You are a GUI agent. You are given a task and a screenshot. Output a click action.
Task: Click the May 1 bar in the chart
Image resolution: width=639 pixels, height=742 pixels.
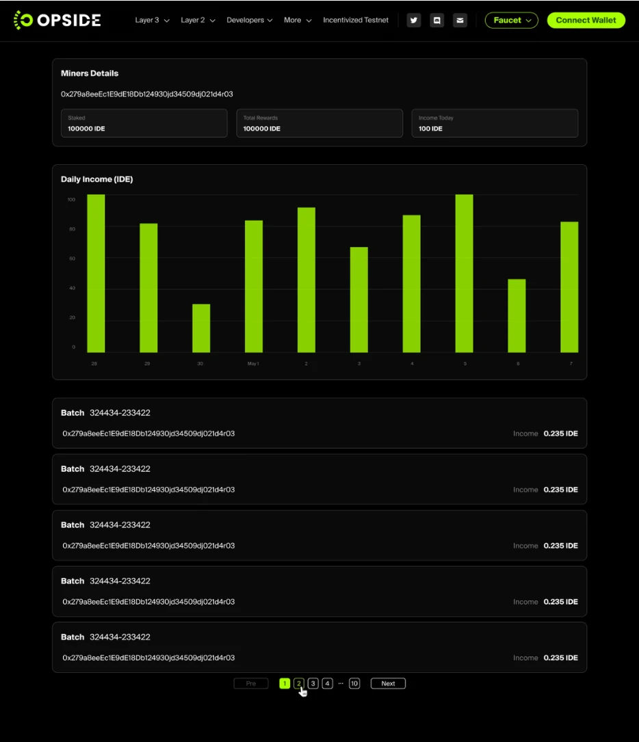coord(254,286)
